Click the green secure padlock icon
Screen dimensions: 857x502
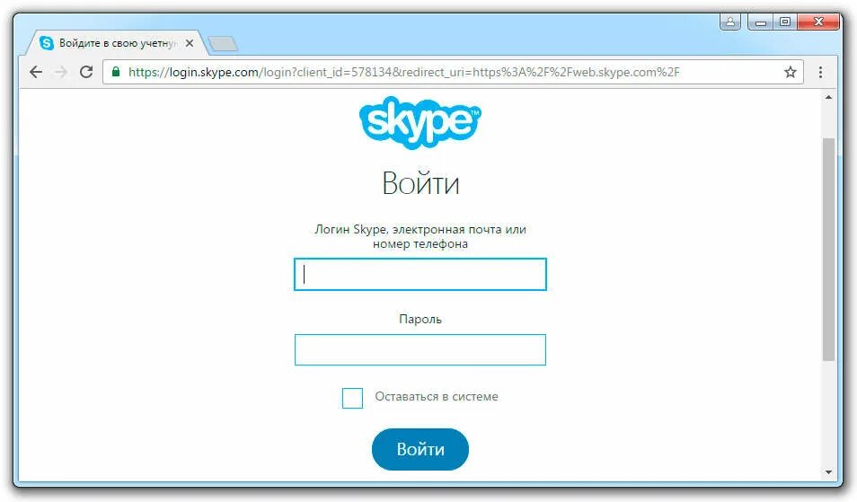[x=116, y=72]
